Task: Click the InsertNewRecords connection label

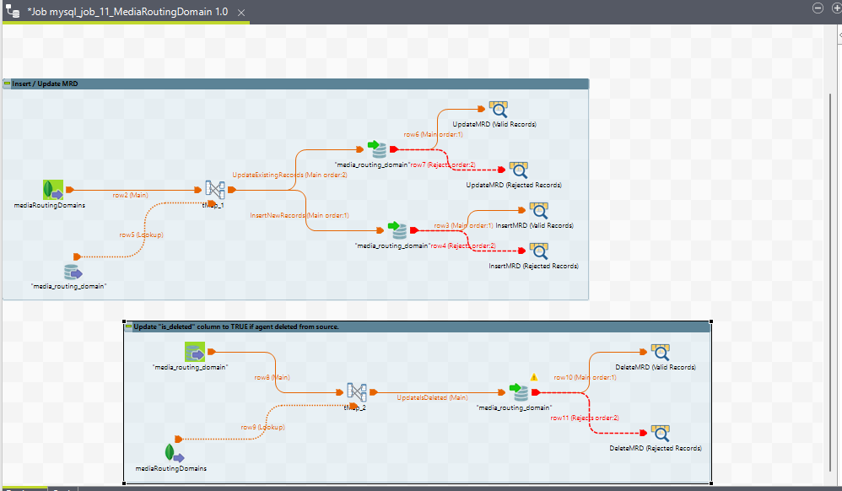Action: 299,215
